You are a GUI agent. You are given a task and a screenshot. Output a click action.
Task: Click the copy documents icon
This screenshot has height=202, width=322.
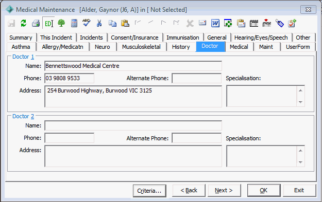click(x=112, y=23)
